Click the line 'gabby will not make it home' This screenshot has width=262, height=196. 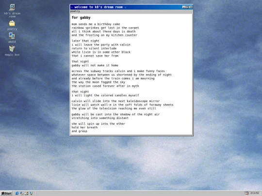pyautogui.click(x=95, y=65)
